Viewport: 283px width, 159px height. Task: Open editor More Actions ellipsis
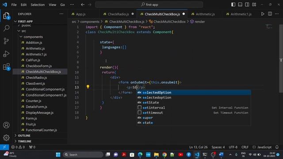277,14
